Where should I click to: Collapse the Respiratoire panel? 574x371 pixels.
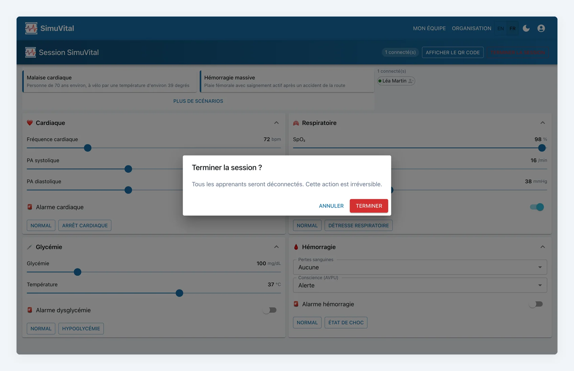tap(543, 123)
